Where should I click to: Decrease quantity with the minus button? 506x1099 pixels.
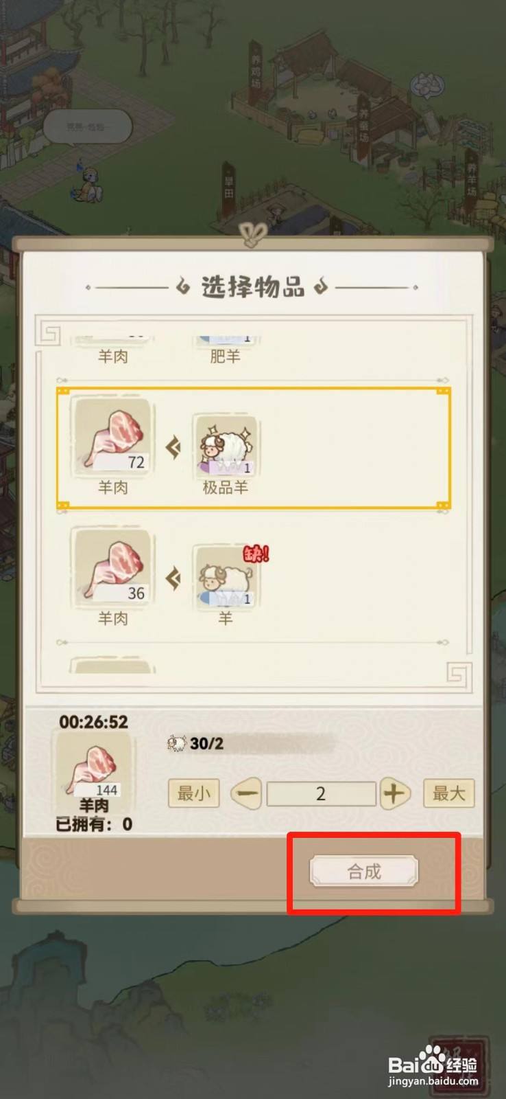click(x=247, y=793)
